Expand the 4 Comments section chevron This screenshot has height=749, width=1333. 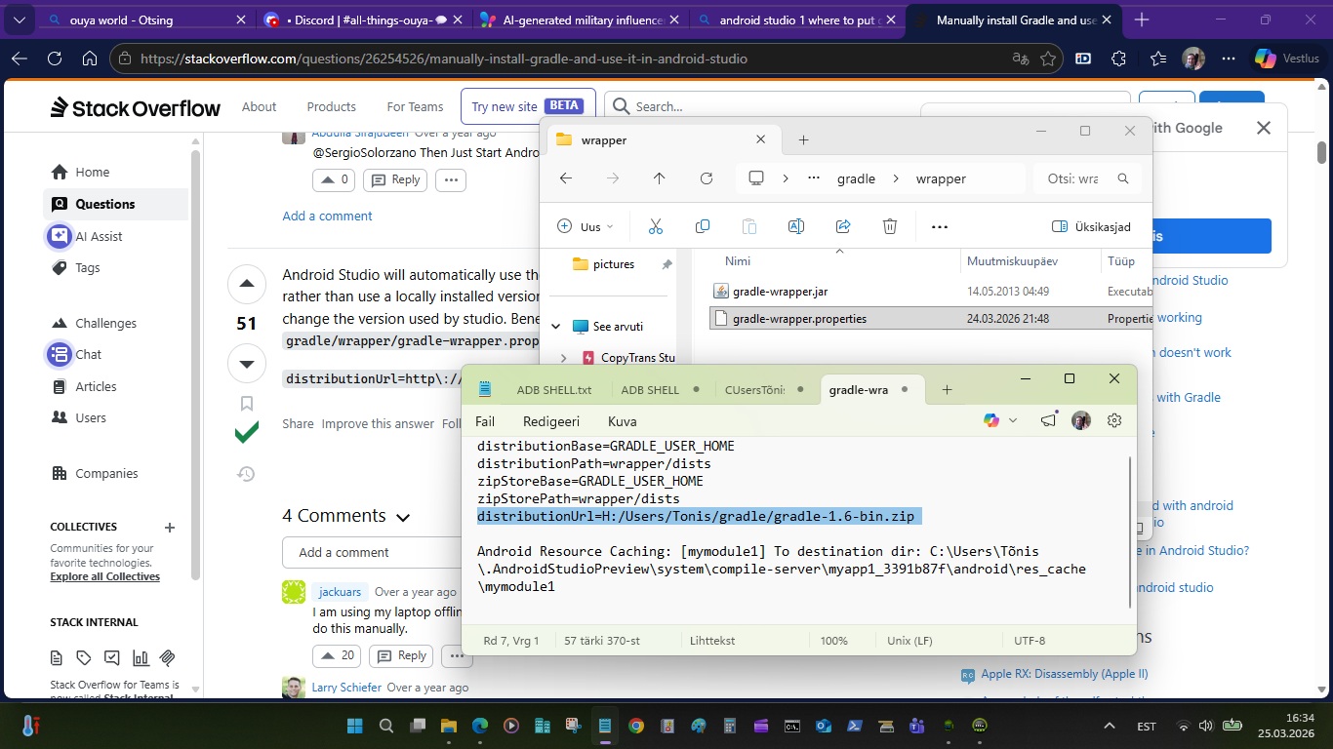[403, 518]
